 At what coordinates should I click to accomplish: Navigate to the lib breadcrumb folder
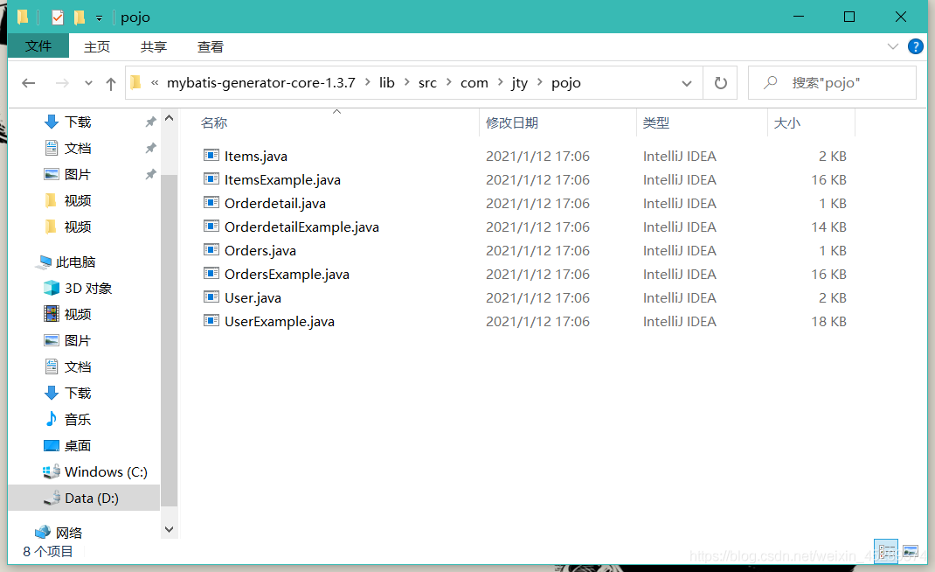[387, 82]
